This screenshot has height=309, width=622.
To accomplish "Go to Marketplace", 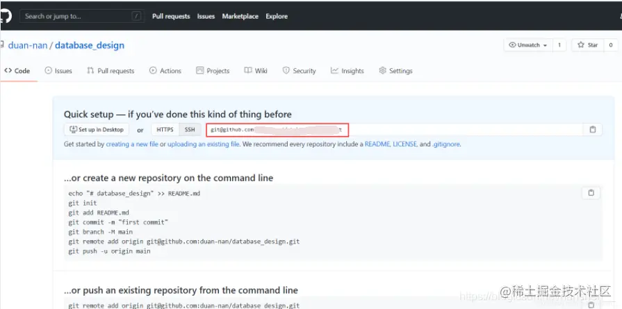I will [x=240, y=16].
